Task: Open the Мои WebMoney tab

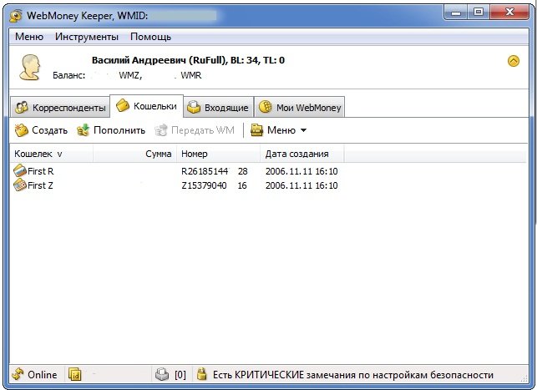Action: (x=299, y=107)
